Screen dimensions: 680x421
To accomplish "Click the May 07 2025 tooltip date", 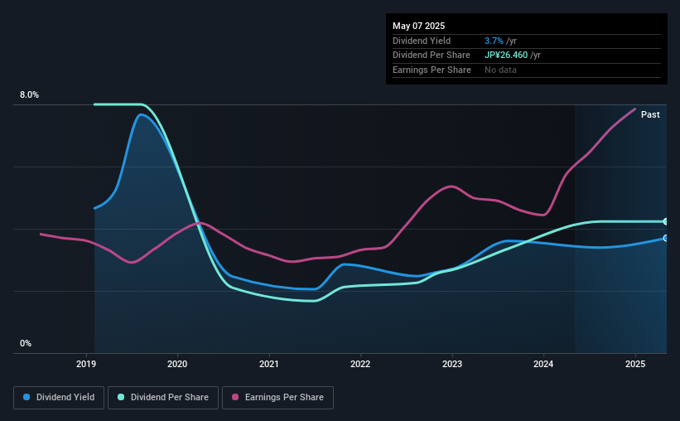I will [418, 26].
